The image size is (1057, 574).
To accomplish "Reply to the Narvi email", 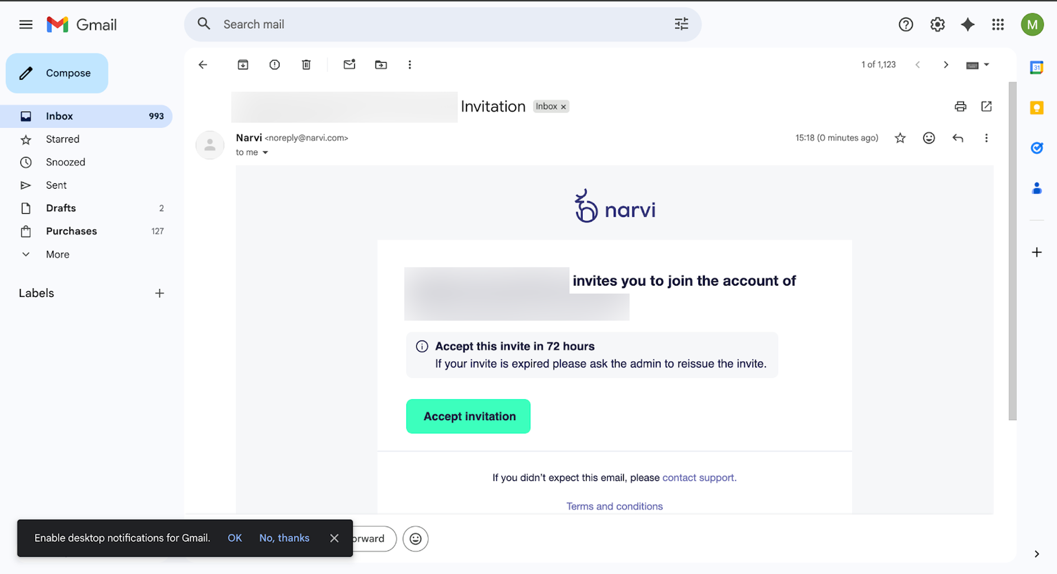I will [958, 138].
